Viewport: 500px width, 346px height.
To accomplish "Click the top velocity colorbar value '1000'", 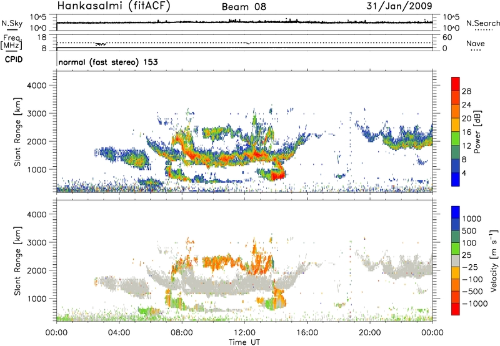I will pyautogui.click(x=471, y=219).
